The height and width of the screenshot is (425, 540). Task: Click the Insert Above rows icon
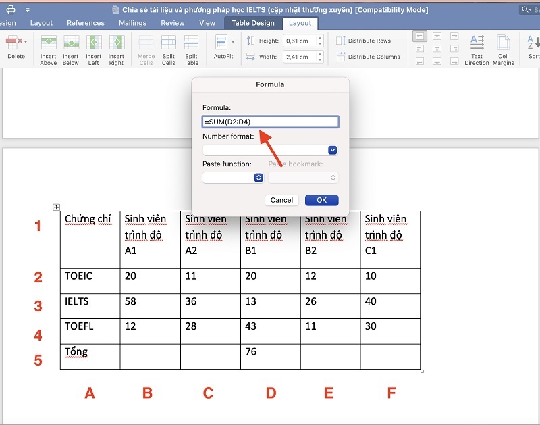(x=48, y=45)
